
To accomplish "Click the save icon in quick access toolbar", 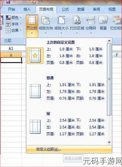I will click(8, 2).
